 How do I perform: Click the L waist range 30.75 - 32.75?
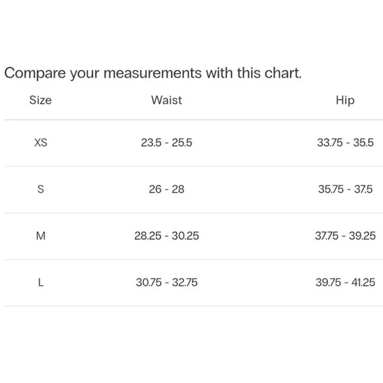(166, 283)
